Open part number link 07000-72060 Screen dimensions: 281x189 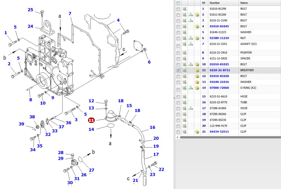pos(219,88)
